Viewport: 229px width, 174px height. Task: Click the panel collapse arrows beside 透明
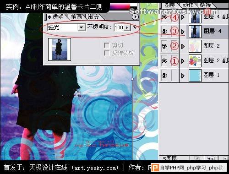(49, 17)
